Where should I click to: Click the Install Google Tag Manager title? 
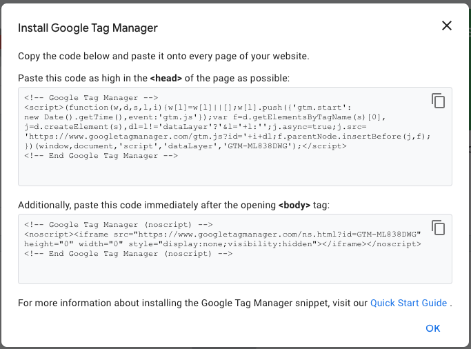[88, 28]
